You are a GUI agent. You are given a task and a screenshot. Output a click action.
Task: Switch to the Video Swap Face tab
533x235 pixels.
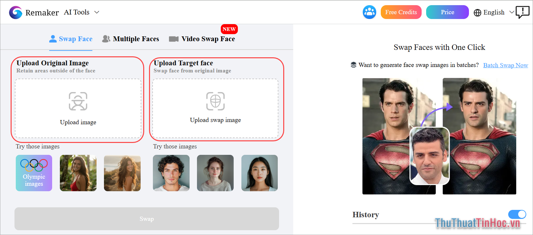(x=202, y=39)
